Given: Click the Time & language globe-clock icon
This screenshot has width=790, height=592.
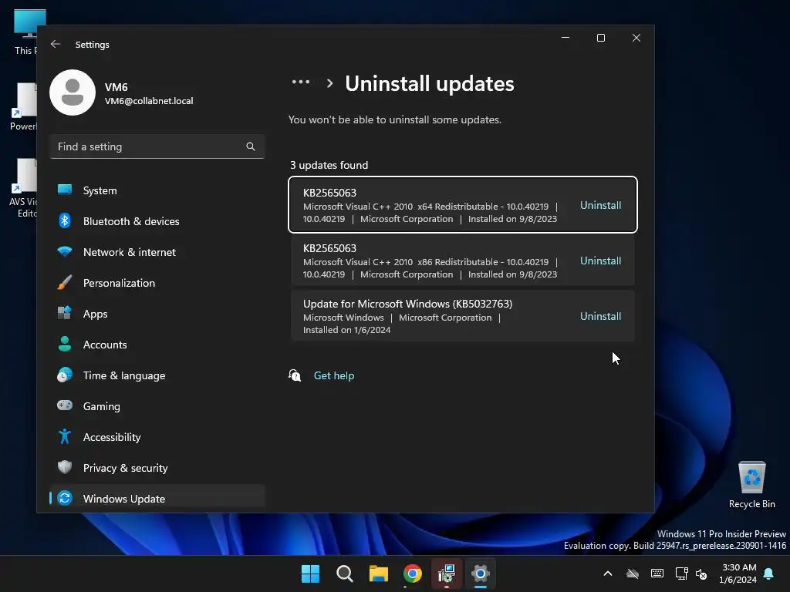Looking at the screenshot, I should (65, 375).
